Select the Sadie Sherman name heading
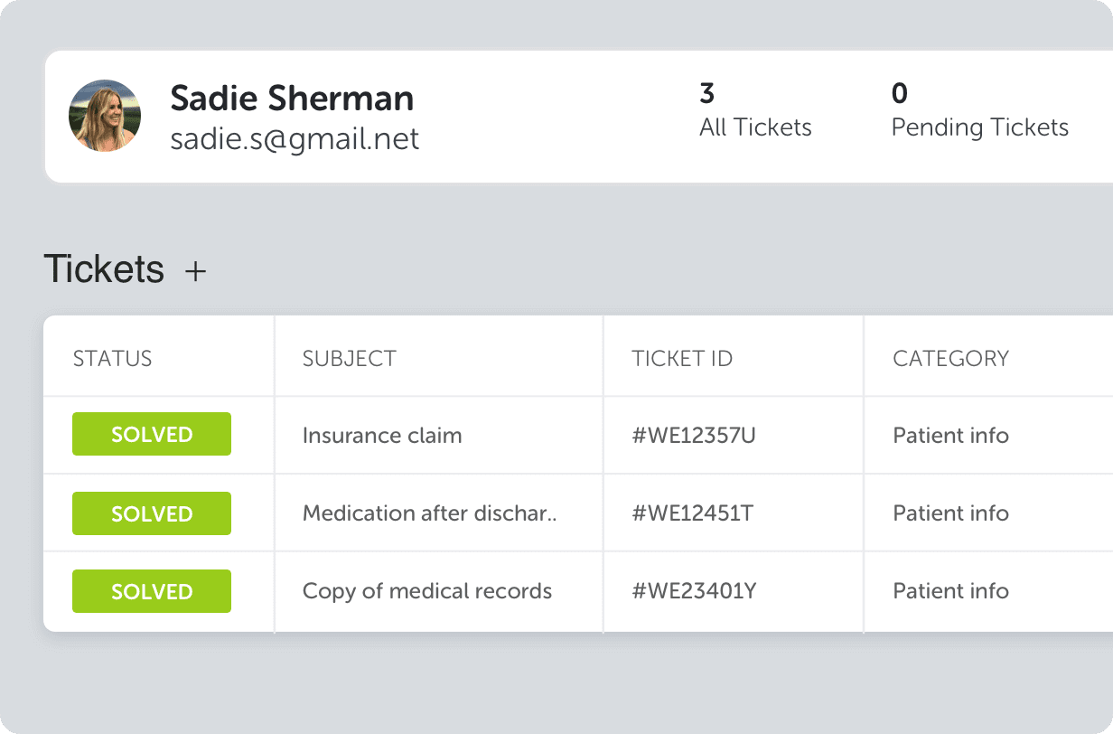 pos(292,98)
